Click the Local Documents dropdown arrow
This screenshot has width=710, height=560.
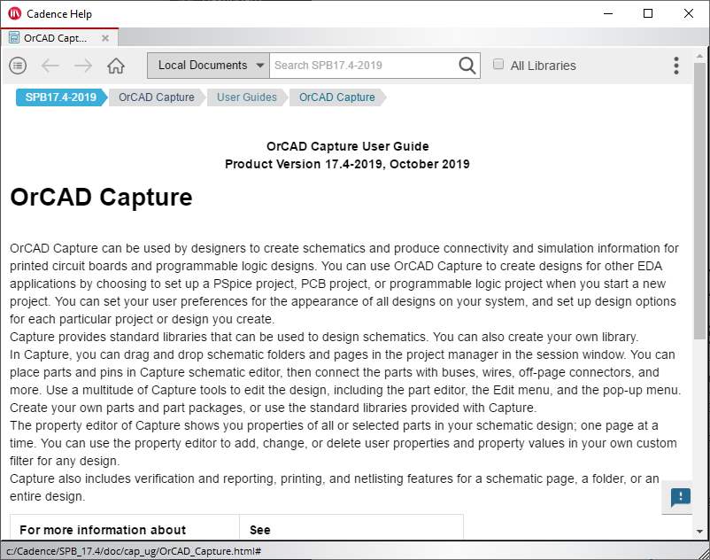[260, 66]
